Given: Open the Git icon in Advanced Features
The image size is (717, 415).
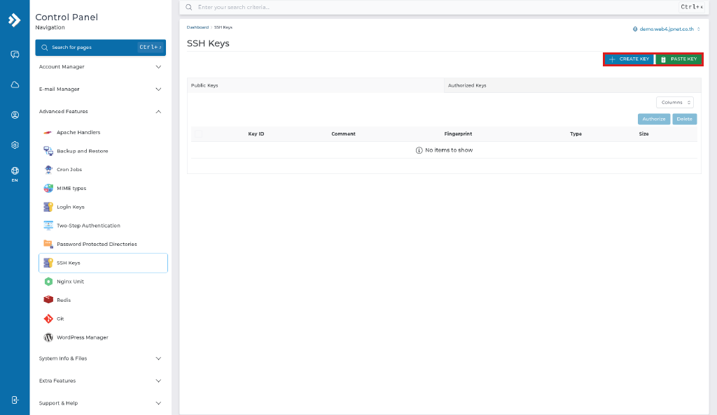Looking at the screenshot, I should [x=48, y=319].
